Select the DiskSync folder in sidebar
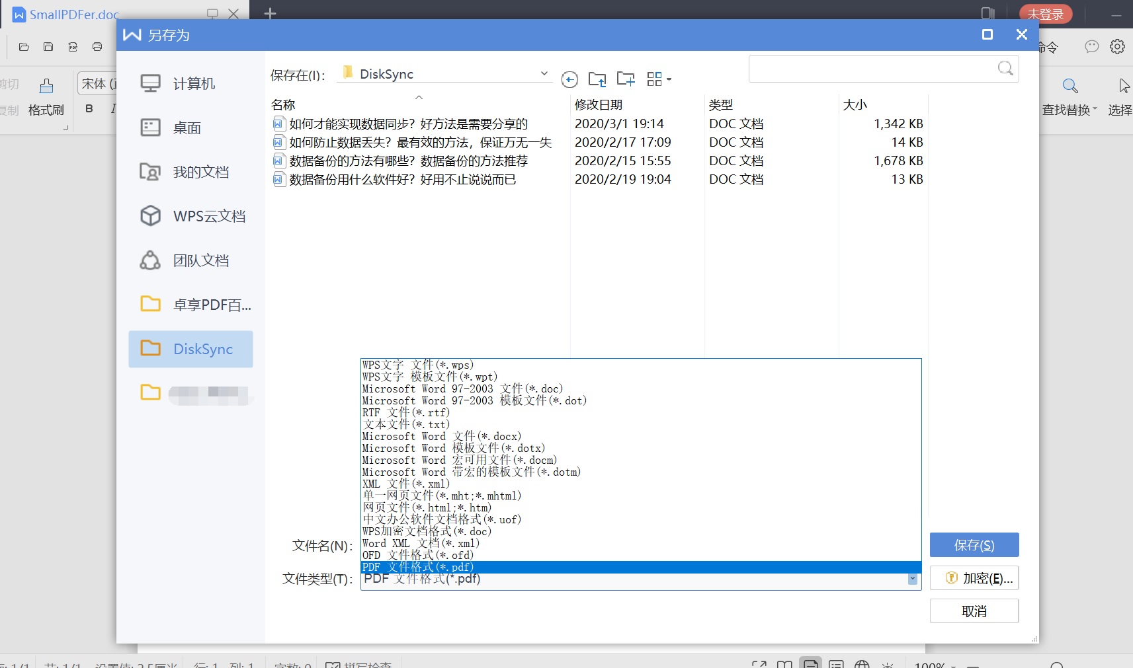This screenshot has height=668, width=1133. pos(190,349)
